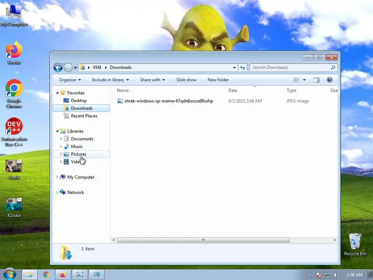Click the Explorer taskbar button
The height and width of the screenshot is (280, 373).
point(30,275)
